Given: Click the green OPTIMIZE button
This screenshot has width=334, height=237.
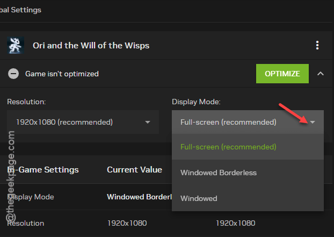Looking at the screenshot, I should (282, 74).
